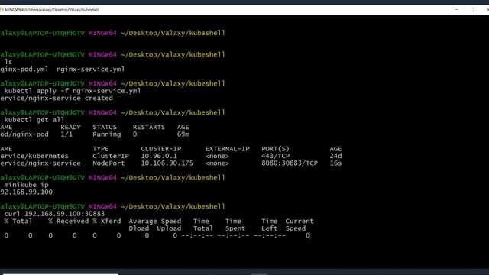
Task: Click the TYPE column header
Action: pos(101,149)
